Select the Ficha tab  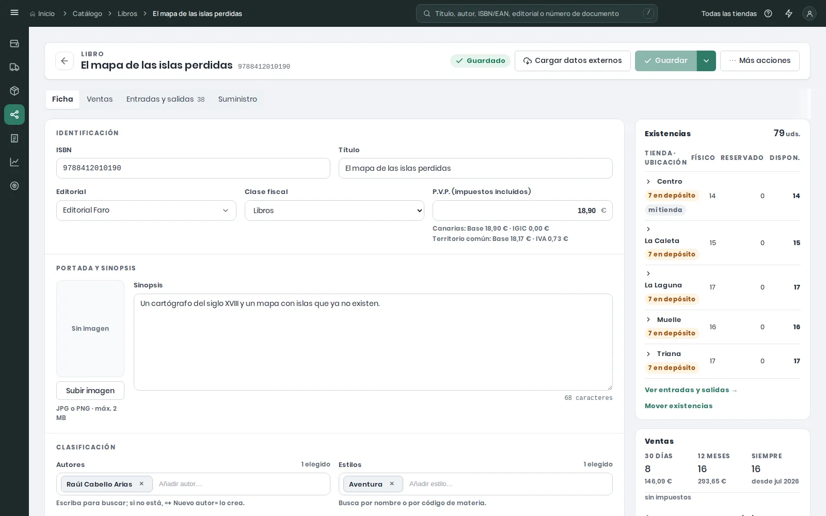tap(62, 99)
